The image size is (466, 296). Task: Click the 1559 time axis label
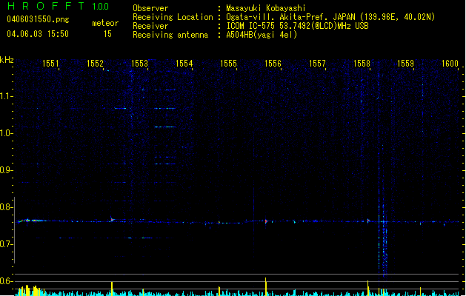point(406,63)
